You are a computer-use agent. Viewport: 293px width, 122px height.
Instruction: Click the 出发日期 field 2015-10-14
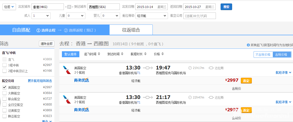tap(151, 7)
